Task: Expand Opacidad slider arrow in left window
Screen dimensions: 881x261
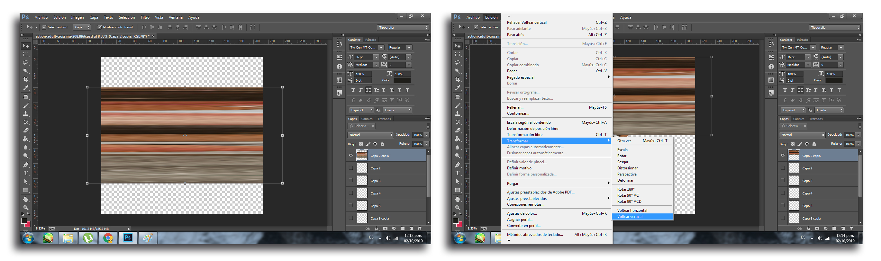Action: pyautogui.click(x=426, y=135)
